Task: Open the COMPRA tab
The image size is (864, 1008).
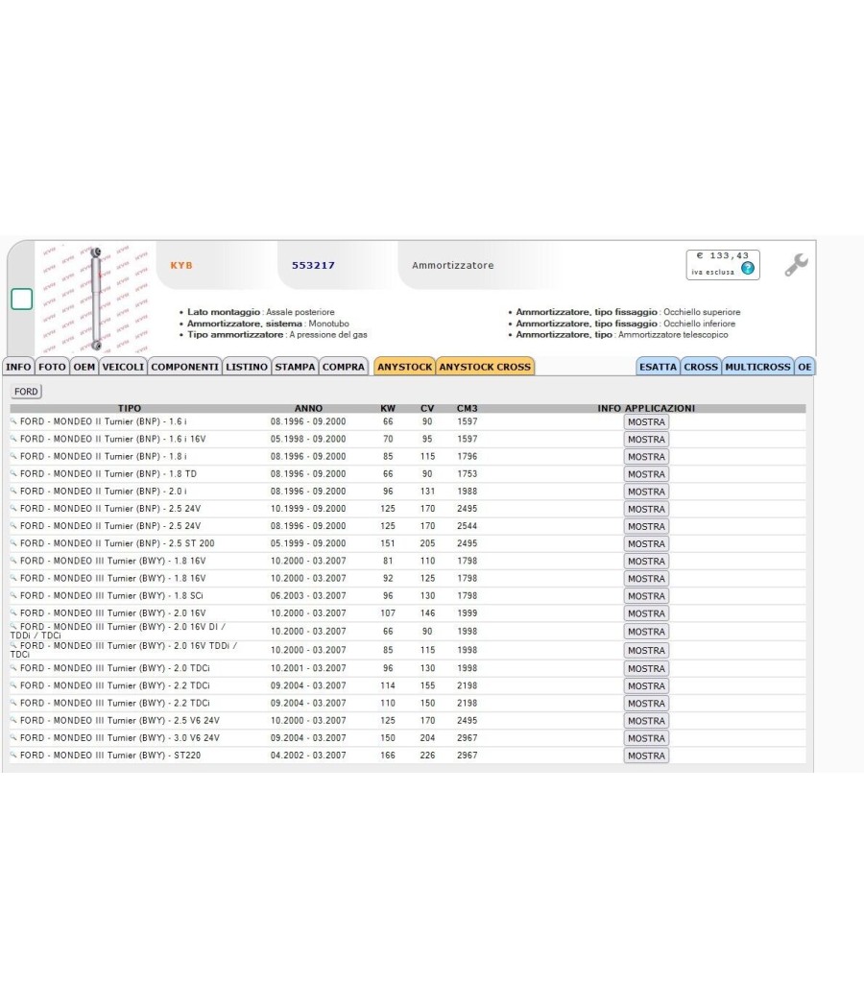Action: click(x=344, y=367)
